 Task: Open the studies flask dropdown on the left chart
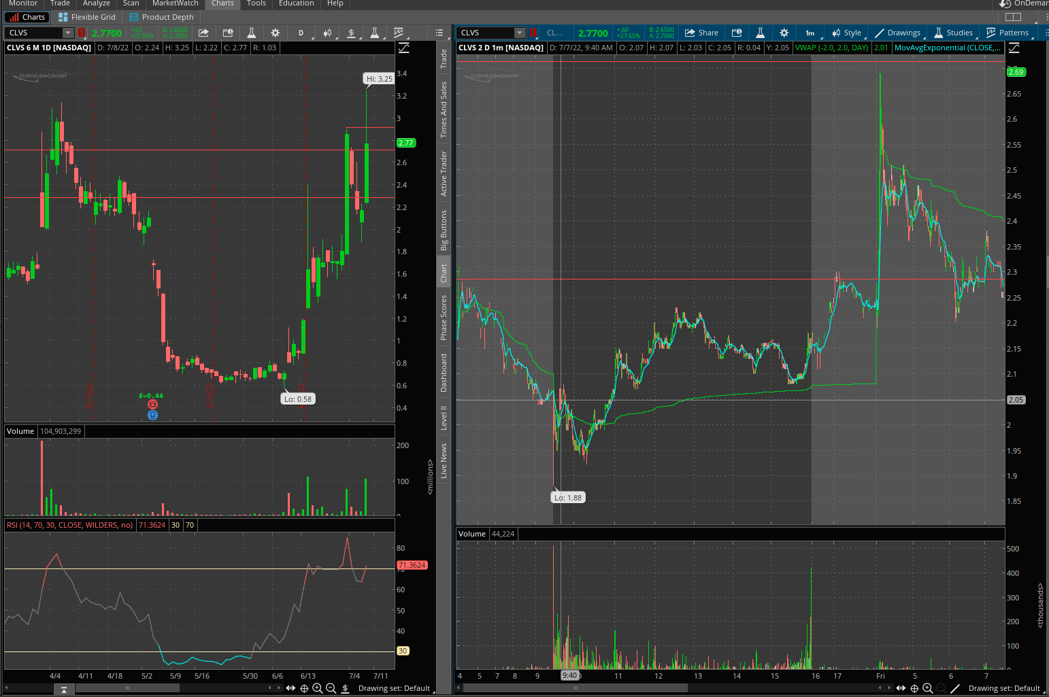pyautogui.click(x=374, y=33)
